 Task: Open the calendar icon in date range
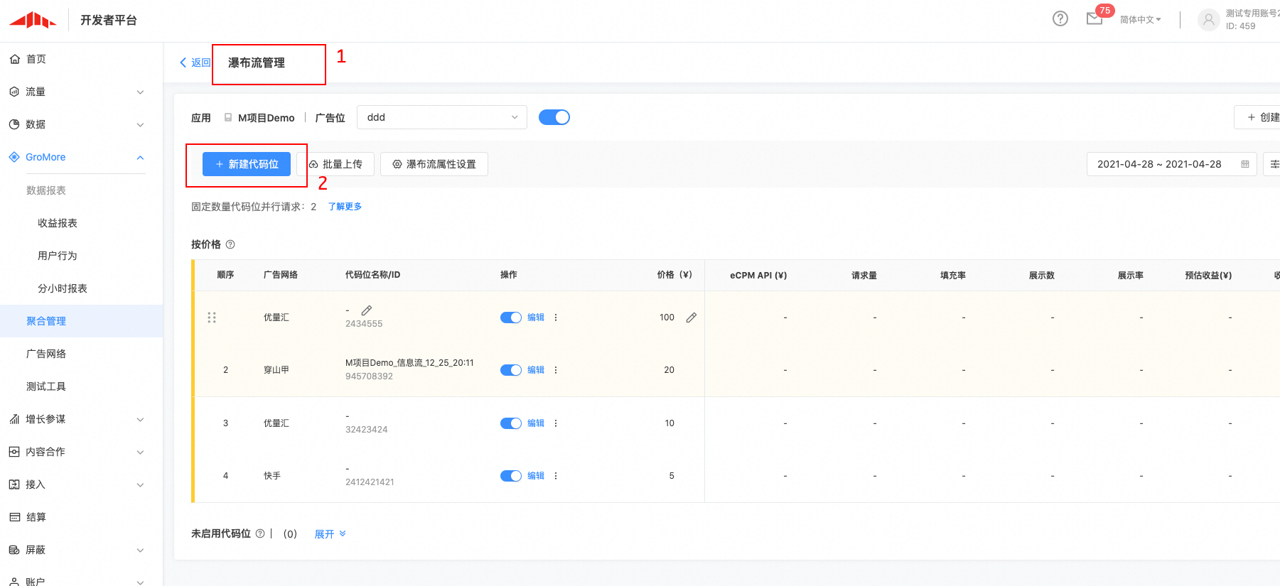pos(1245,164)
